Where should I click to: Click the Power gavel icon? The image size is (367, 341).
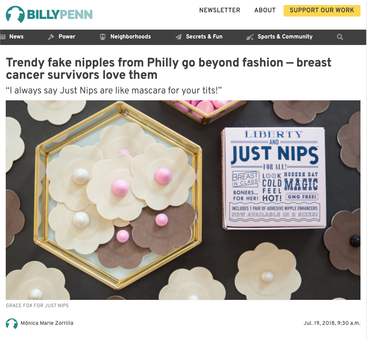(51, 37)
